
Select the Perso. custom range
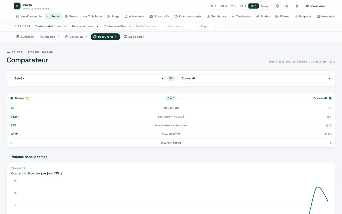click(265, 6)
